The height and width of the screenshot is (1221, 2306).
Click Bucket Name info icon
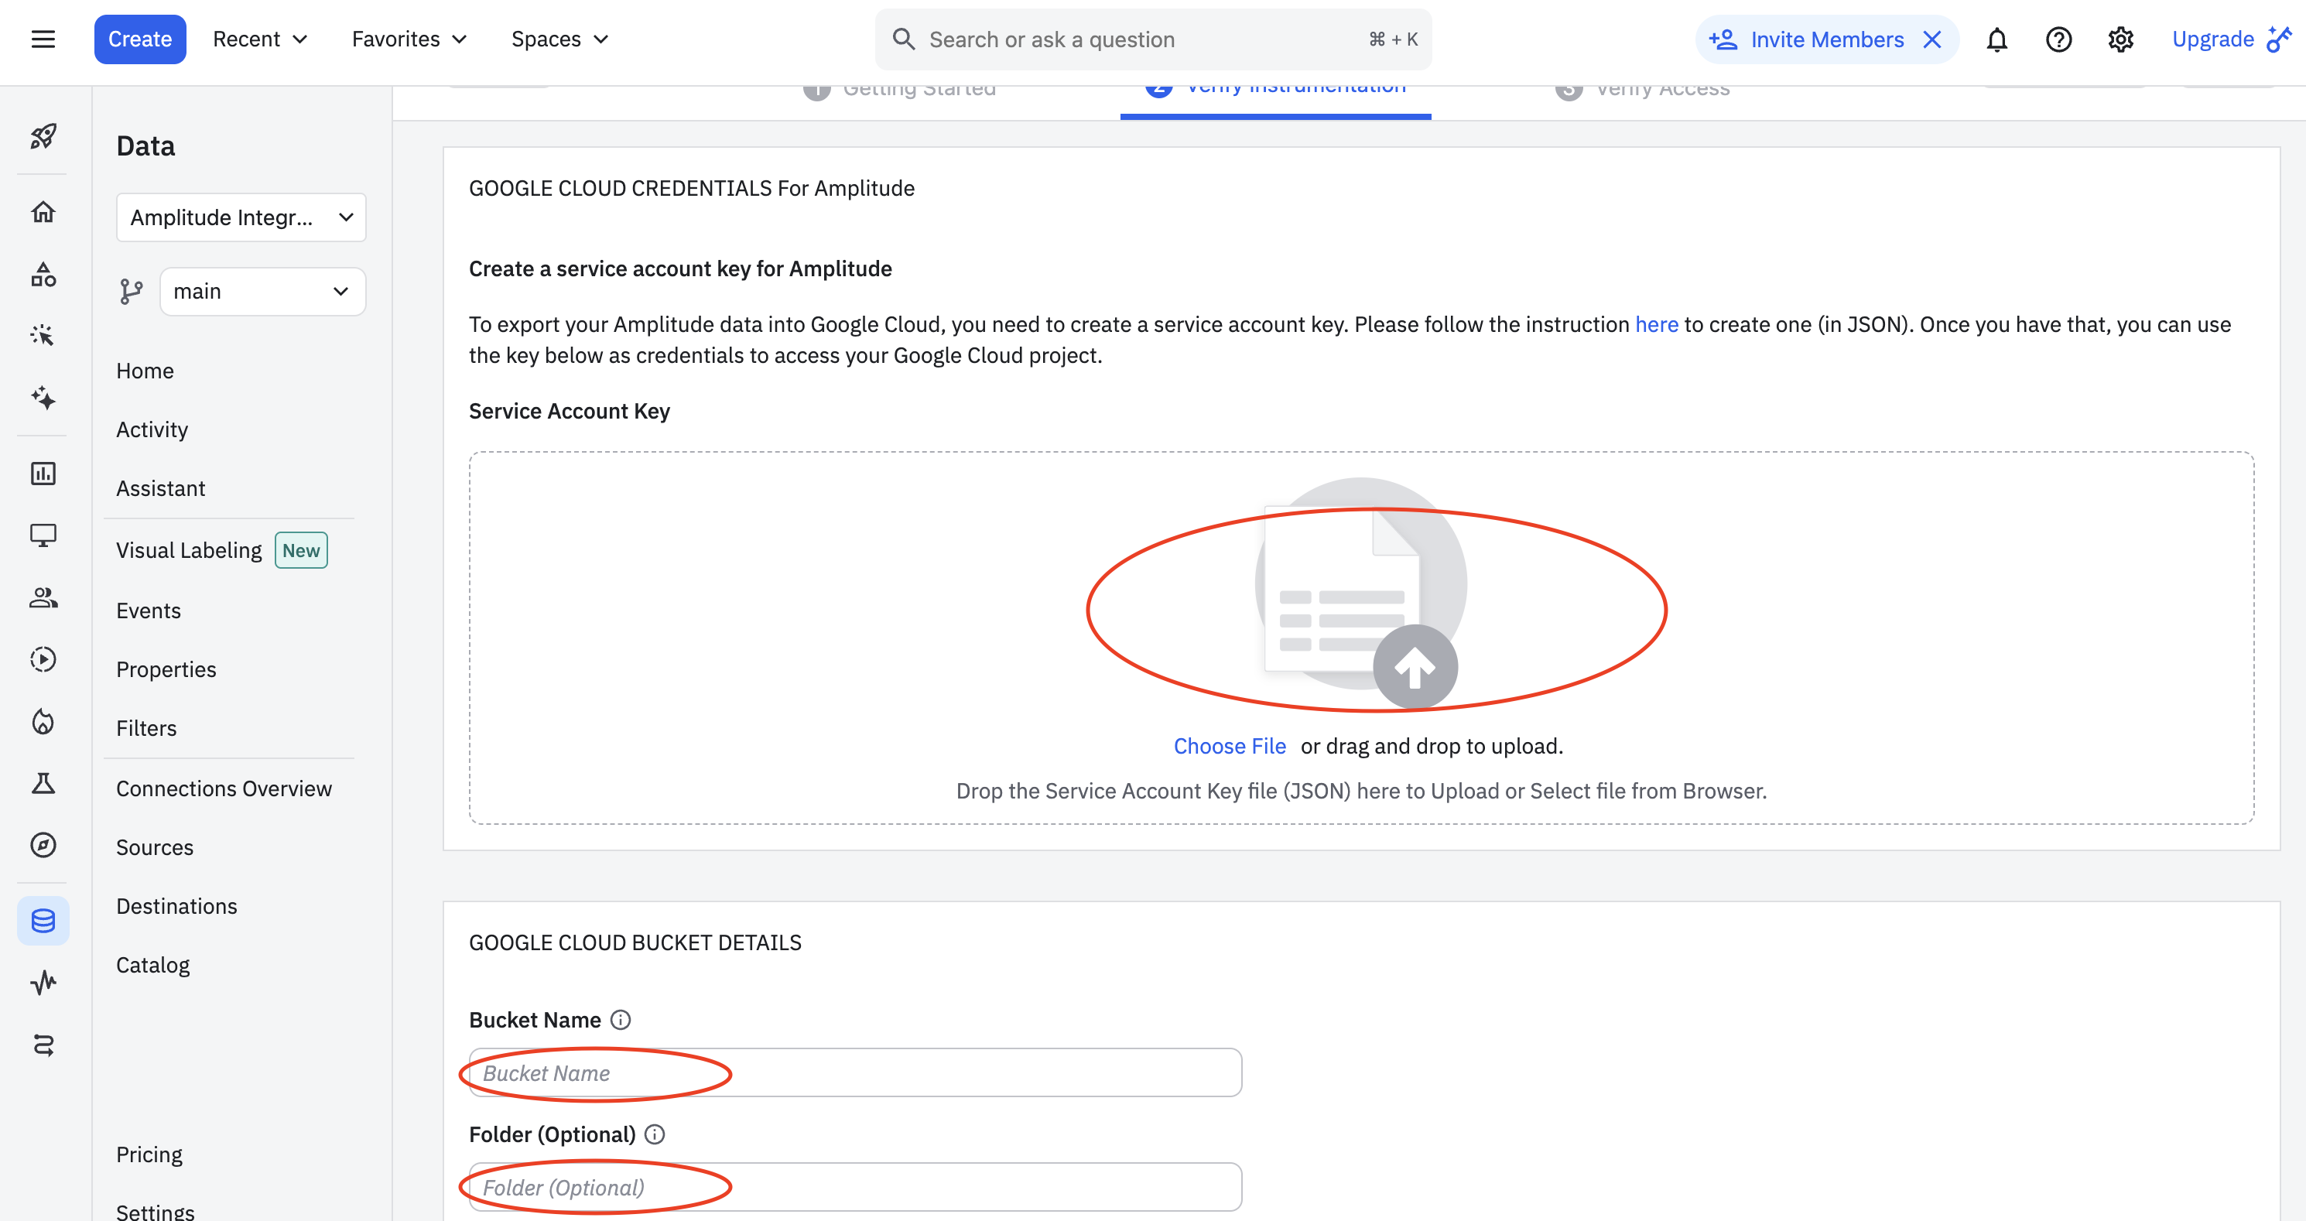621,1020
